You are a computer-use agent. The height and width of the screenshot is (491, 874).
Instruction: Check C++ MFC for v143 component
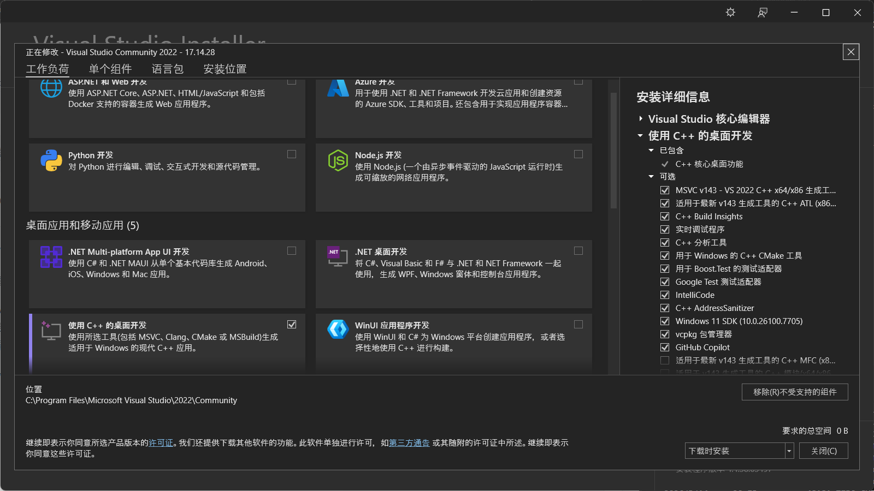665,361
